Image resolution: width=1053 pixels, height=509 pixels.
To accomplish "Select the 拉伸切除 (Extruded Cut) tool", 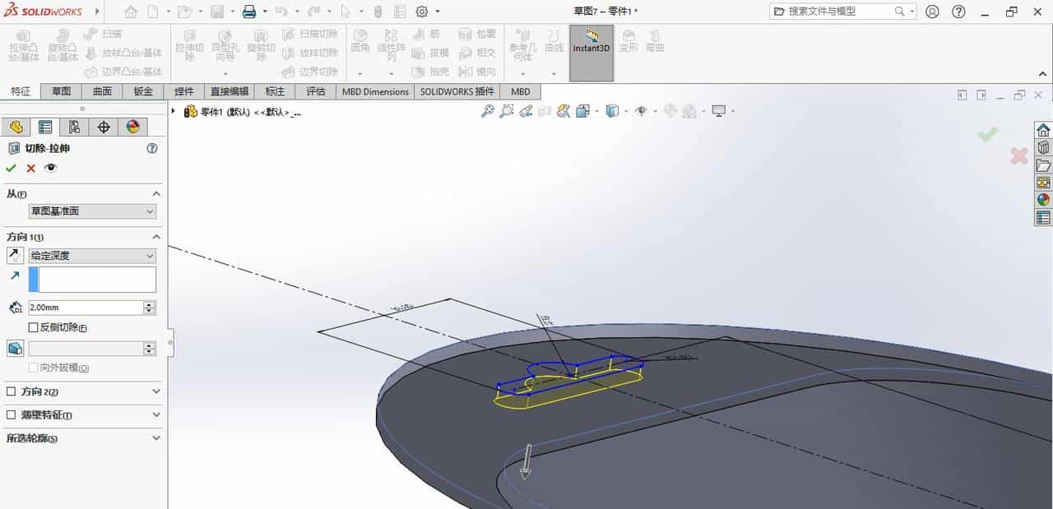I will [188, 47].
